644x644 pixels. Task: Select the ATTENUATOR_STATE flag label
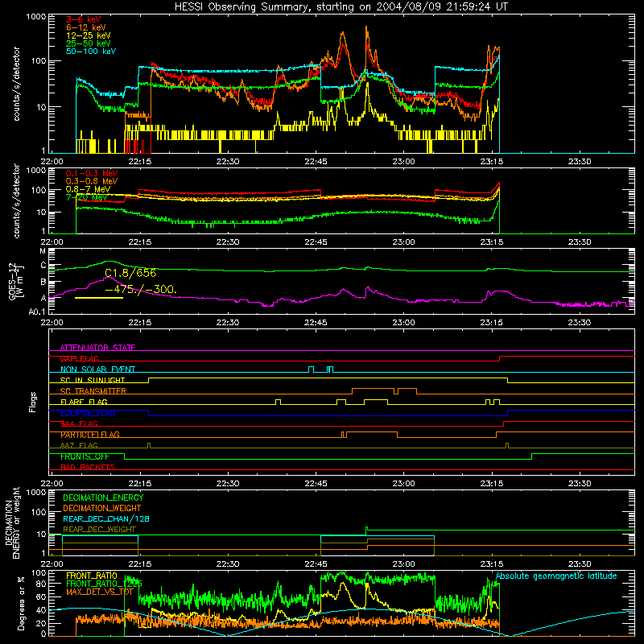coord(97,348)
